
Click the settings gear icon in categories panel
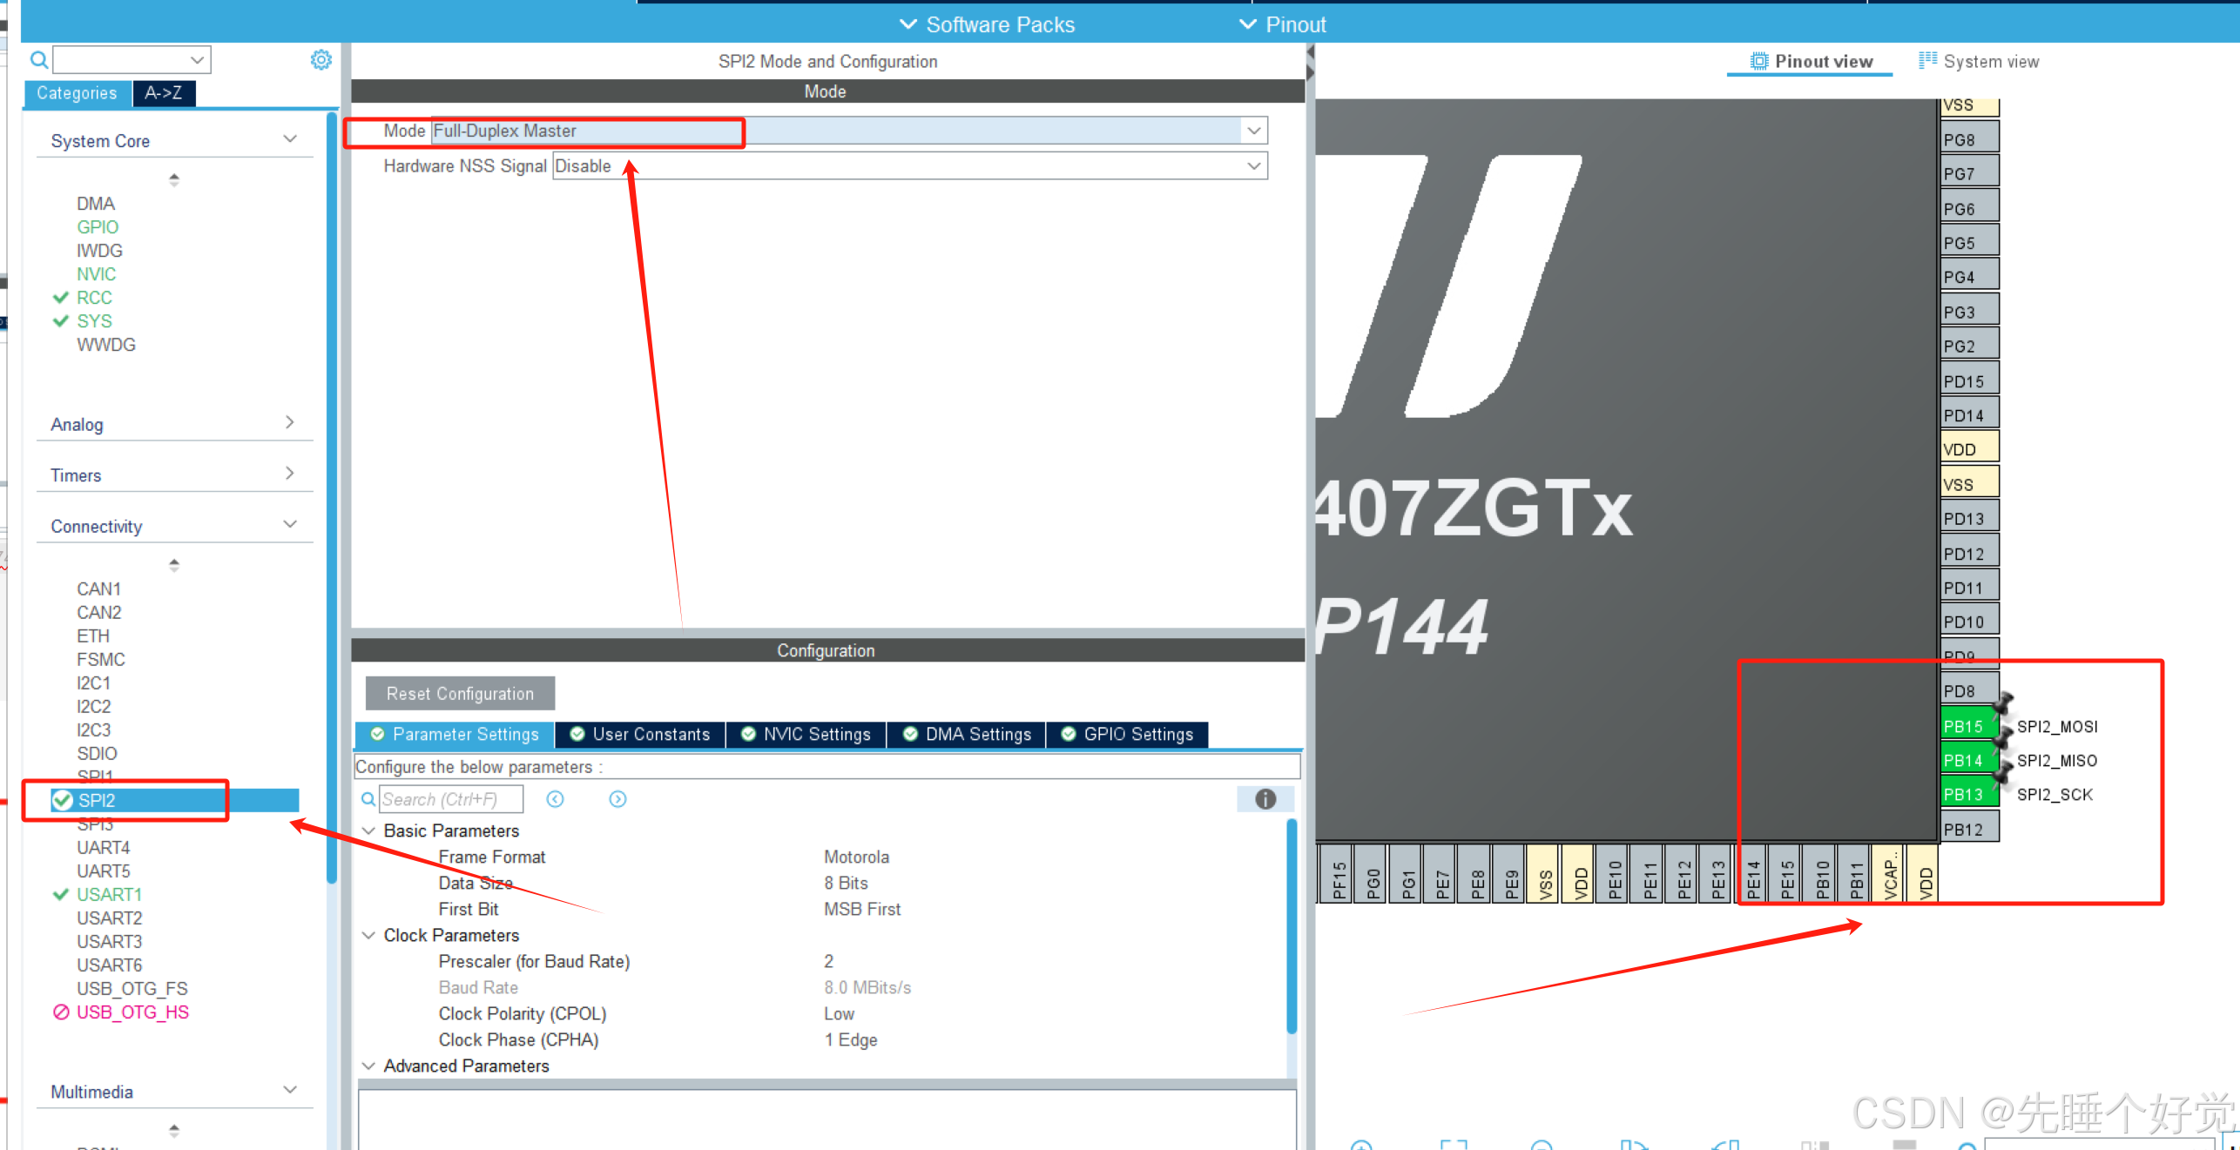[321, 60]
